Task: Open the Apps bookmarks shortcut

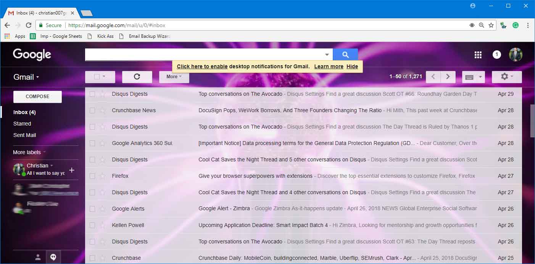Action: coord(15,36)
